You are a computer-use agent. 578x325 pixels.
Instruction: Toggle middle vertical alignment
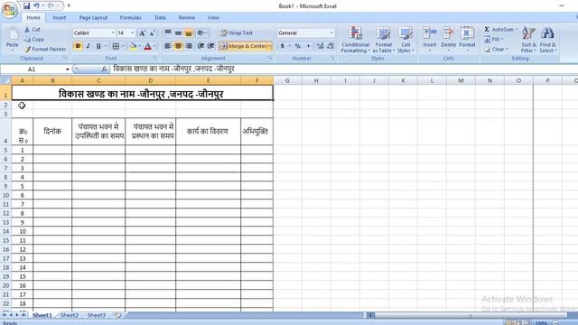click(178, 32)
